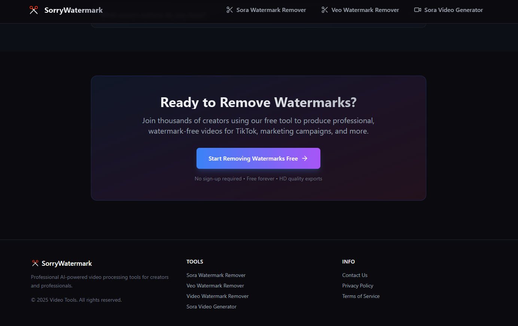Click the scissors logo icon in the footer
This screenshot has width=518, height=326.
click(35, 263)
